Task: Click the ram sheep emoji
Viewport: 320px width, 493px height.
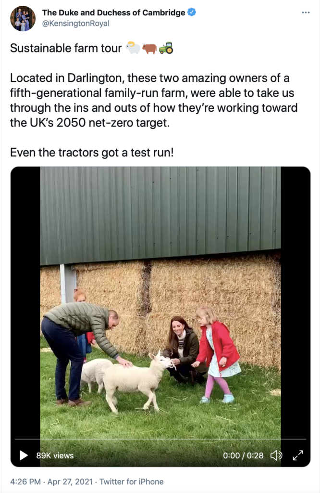Action: point(133,48)
